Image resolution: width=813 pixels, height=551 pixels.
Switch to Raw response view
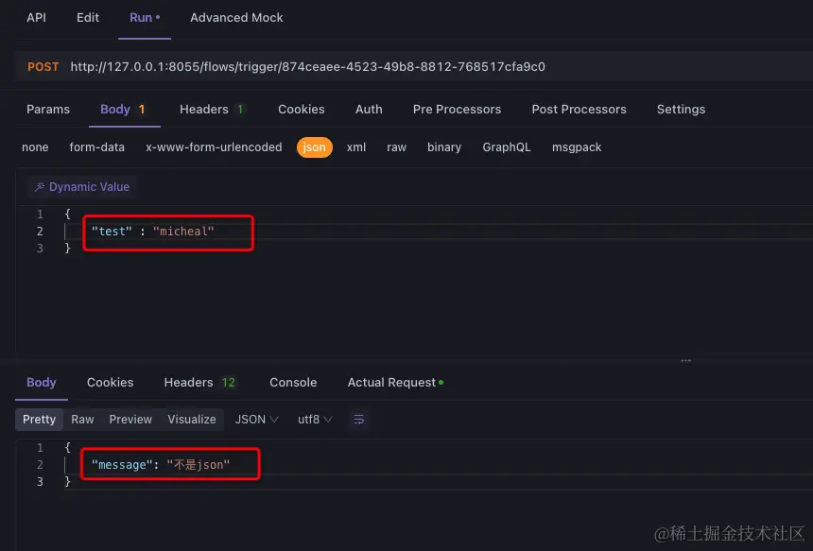tap(82, 420)
